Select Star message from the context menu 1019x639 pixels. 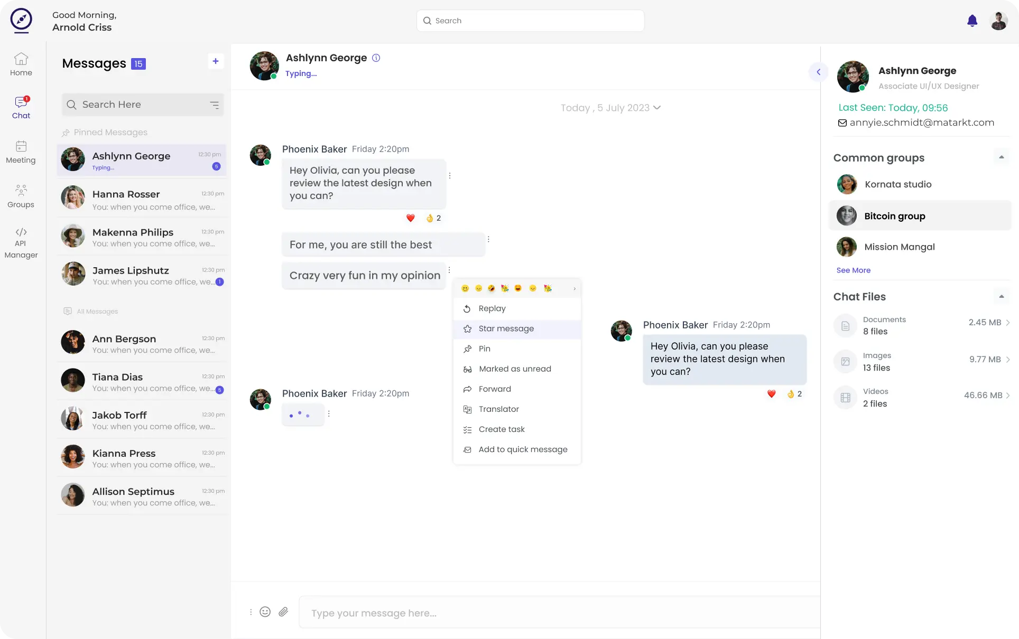tap(506, 328)
